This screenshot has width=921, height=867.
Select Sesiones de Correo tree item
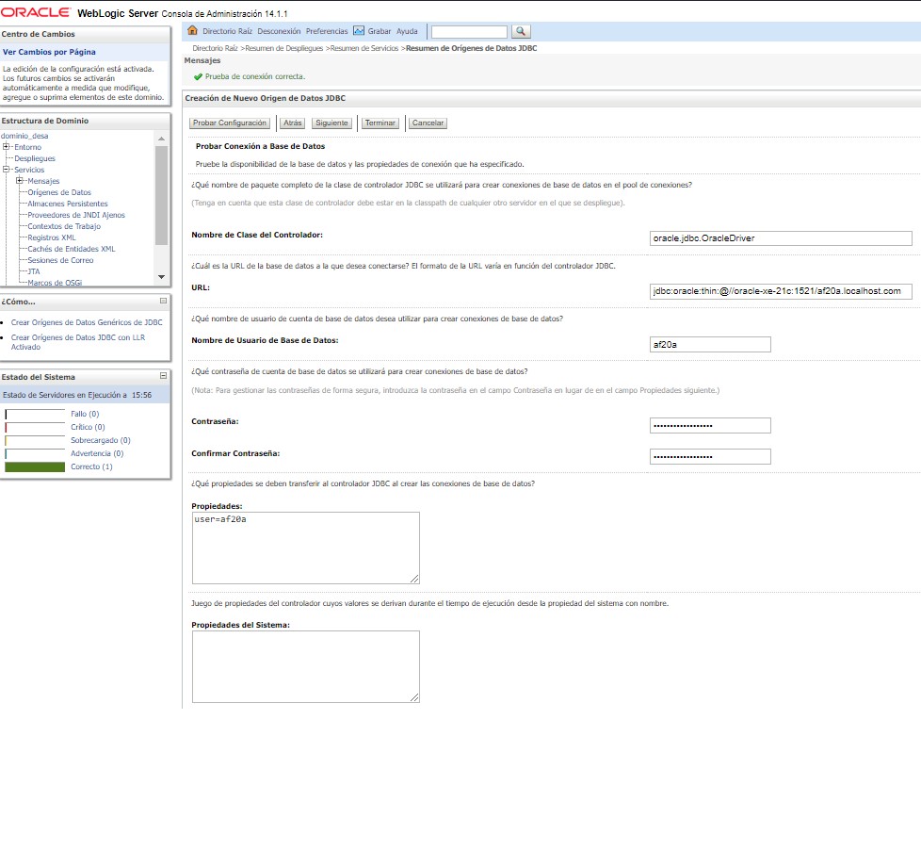[x=60, y=260]
